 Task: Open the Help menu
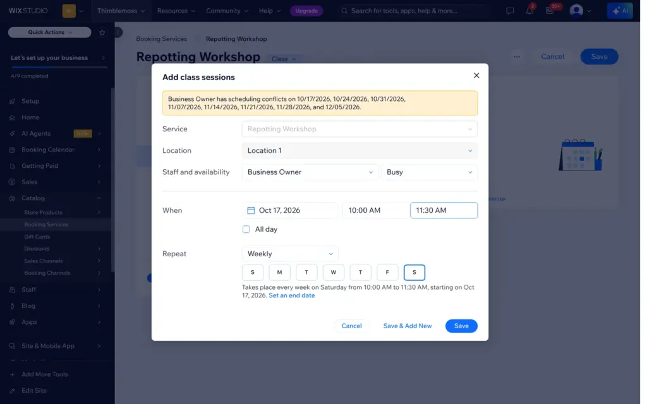point(269,11)
